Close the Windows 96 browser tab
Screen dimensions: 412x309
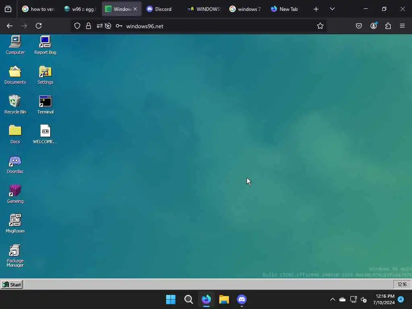(x=135, y=9)
